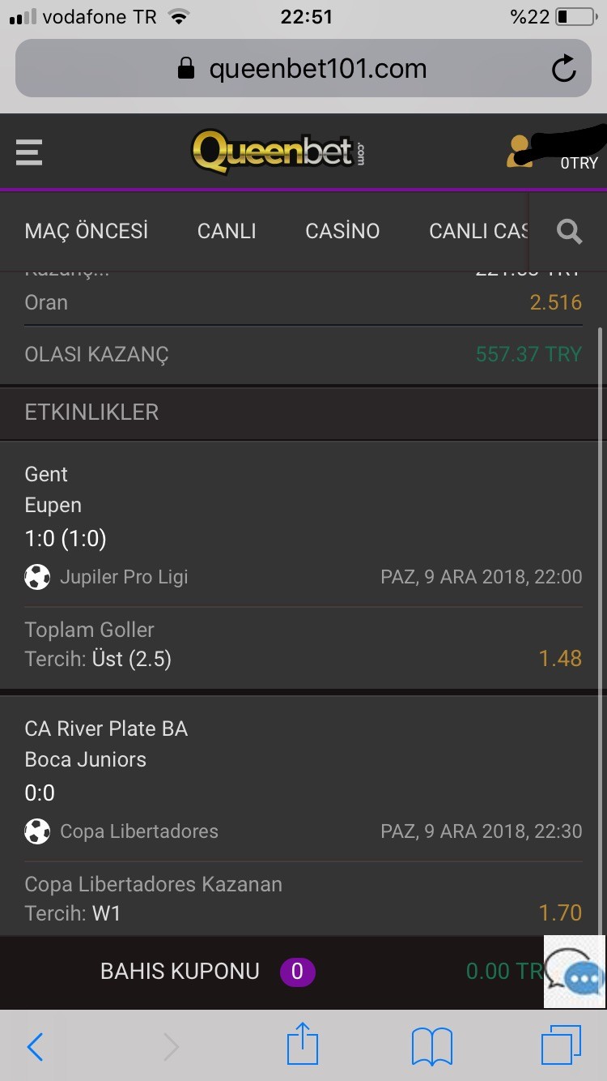Viewport: 607px width, 1081px height.
Task: Tap the soccer ball icon beside Copa Libertadores
Action: coord(37,831)
